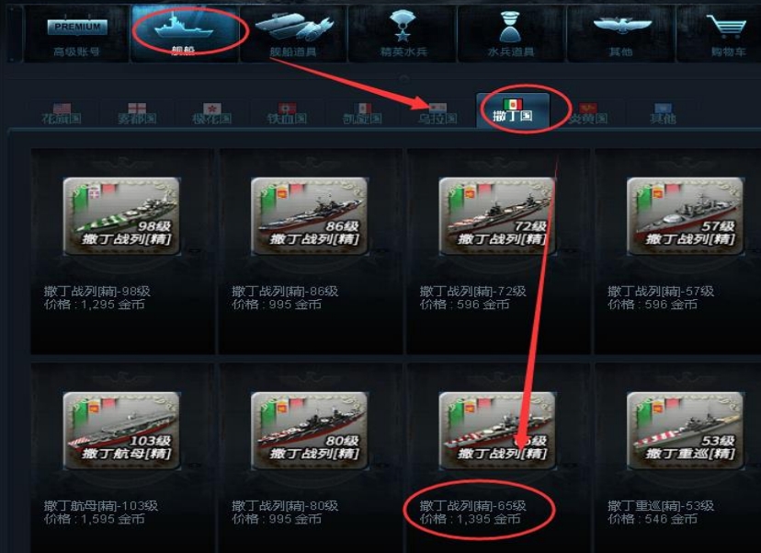
Task: Select the 撒丁国 nation tab
Action: pyautogui.click(x=513, y=111)
